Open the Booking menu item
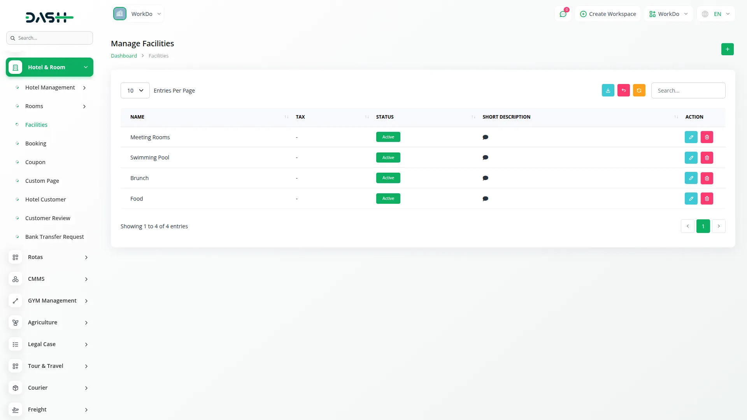Screen dimensions: 747x420 [36, 143]
